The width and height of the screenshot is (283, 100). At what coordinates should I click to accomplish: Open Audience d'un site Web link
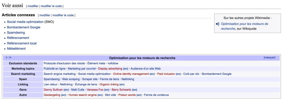146,69
